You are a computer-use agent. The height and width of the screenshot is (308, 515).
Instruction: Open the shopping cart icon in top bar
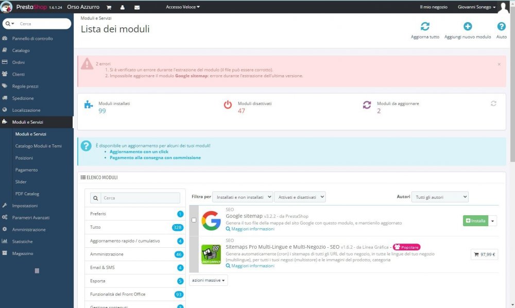[x=109, y=7]
